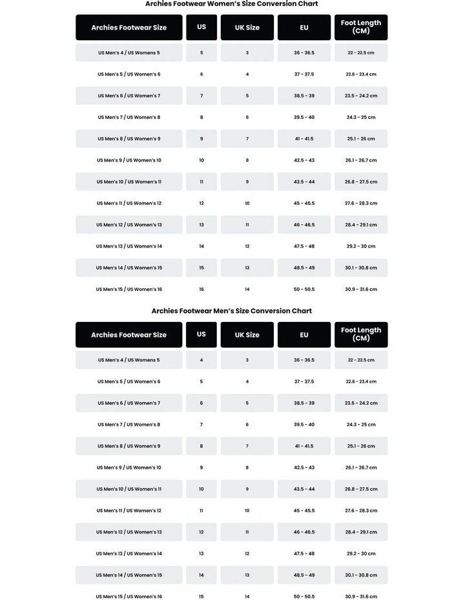
Task: Select US size 16 in the women's chart
Action: (x=201, y=289)
